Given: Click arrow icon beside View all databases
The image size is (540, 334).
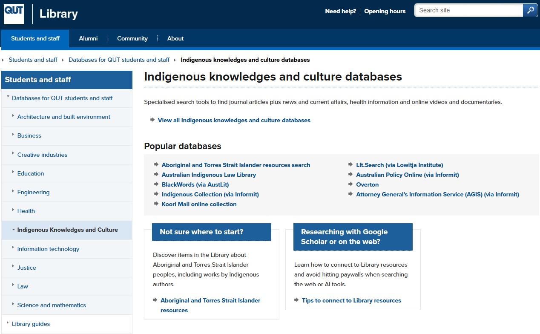Looking at the screenshot, I should tap(152, 120).
